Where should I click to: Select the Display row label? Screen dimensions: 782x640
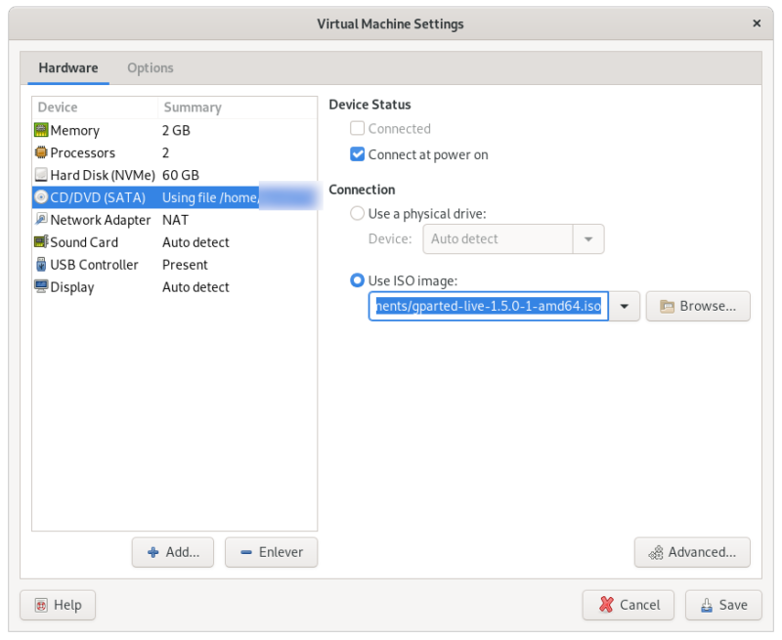[72, 287]
